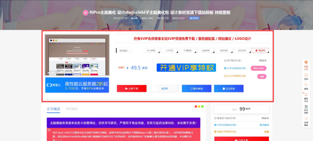
Task: Click the red dot in the content header
Action: click(x=196, y=106)
